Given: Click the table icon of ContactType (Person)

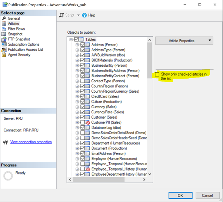Looking at the screenshot, I should point(87,81).
